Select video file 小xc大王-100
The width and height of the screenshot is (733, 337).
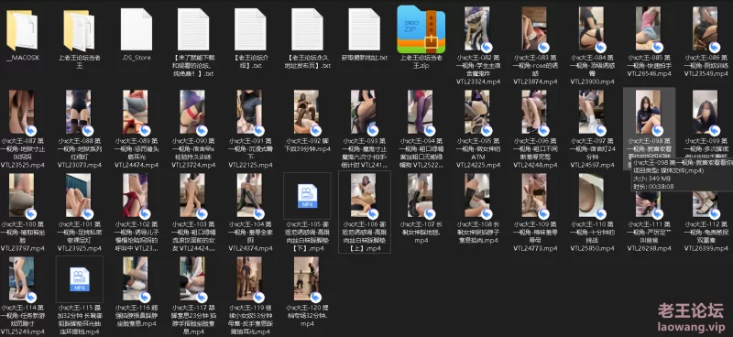pyautogui.click(x=22, y=196)
